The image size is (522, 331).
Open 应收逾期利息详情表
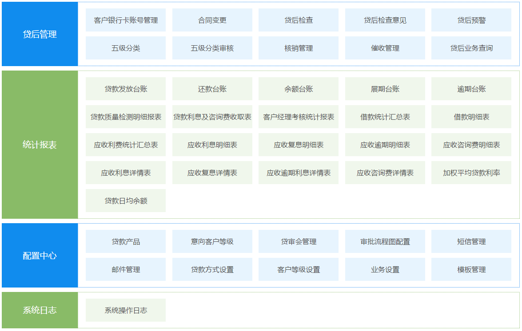point(299,173)
